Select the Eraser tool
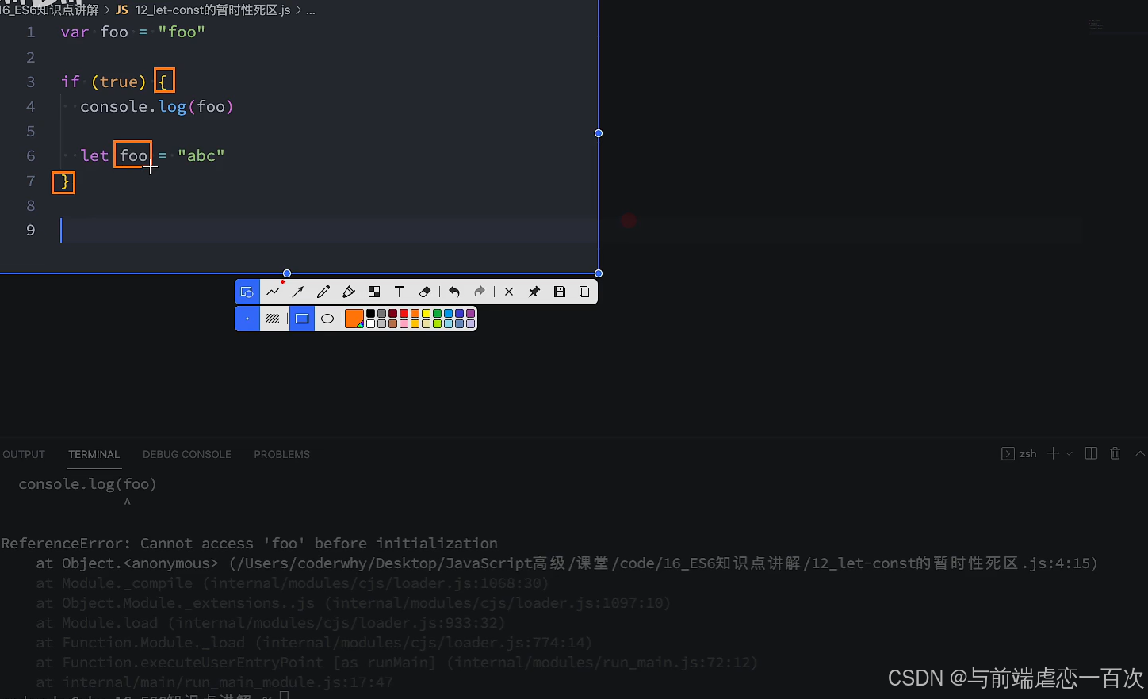Image resolution: width=1148 pixels, height=699 pixels. (x=424, y=292)
